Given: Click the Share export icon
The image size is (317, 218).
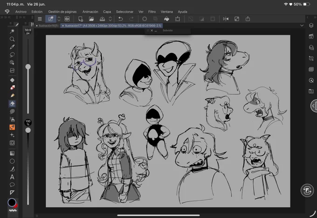Looking at the screenshot, I should [x=248, y=19].
